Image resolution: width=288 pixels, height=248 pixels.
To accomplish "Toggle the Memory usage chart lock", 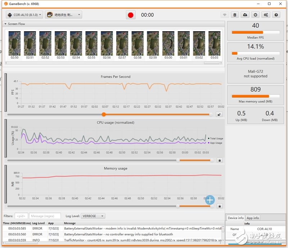I will point(219,206).
